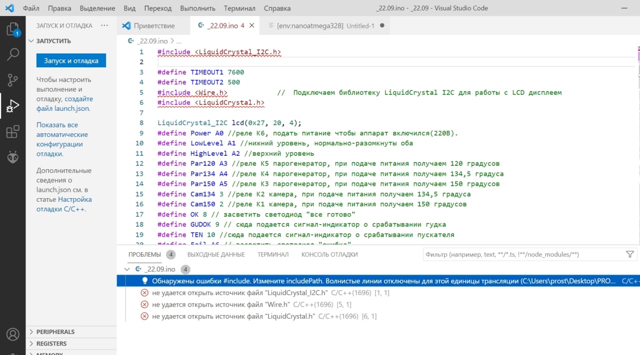Image resolution: width=640 pixels, height=355 pixels.
Task: Click line number 8 in the gutter
Action: coord(141,123)
